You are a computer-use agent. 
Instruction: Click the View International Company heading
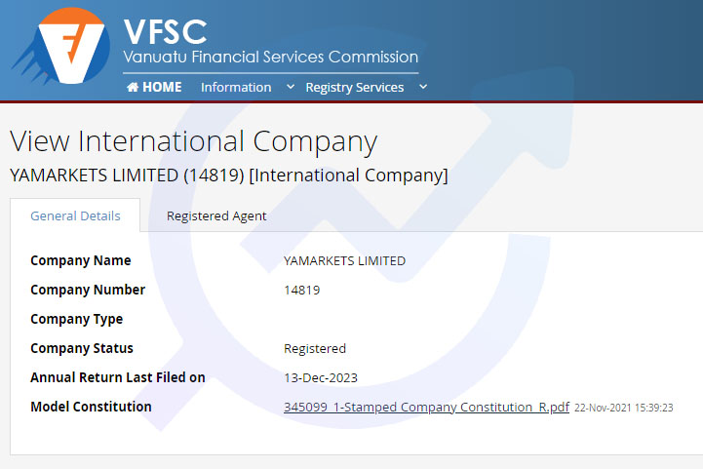pos(194,141)
